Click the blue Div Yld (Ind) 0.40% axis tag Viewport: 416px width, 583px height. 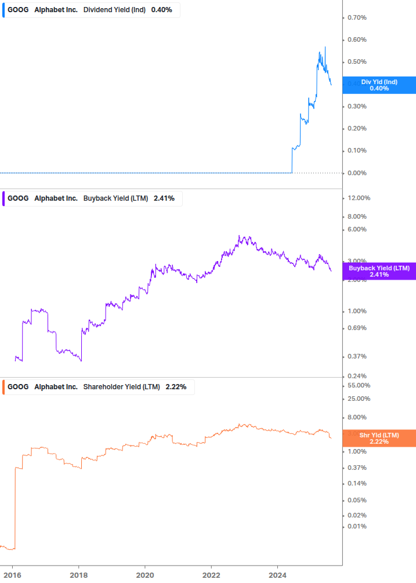(x=379, y=85)
